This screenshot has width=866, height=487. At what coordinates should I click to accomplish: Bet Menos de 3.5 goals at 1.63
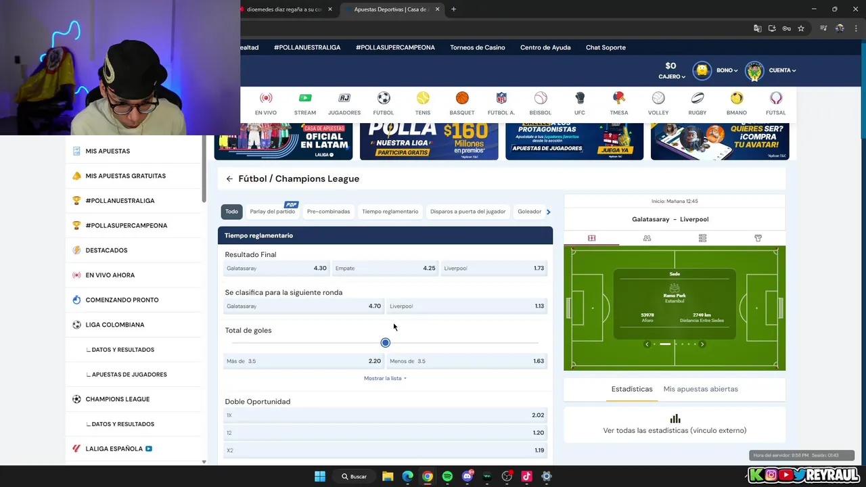click(x=467, y=361)
